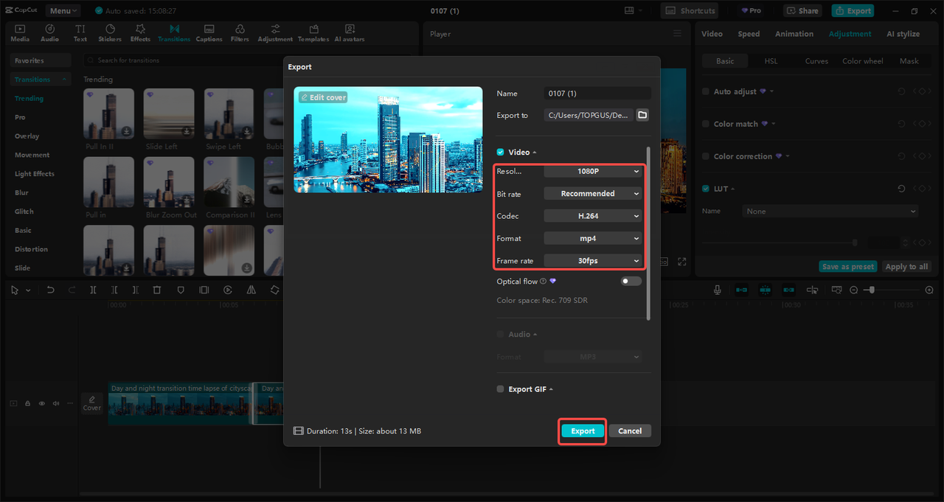This screenshot has height=502, width=944.
Task: Click the trash Delete icon in timeline toolbar
Action: coord(157,290)
